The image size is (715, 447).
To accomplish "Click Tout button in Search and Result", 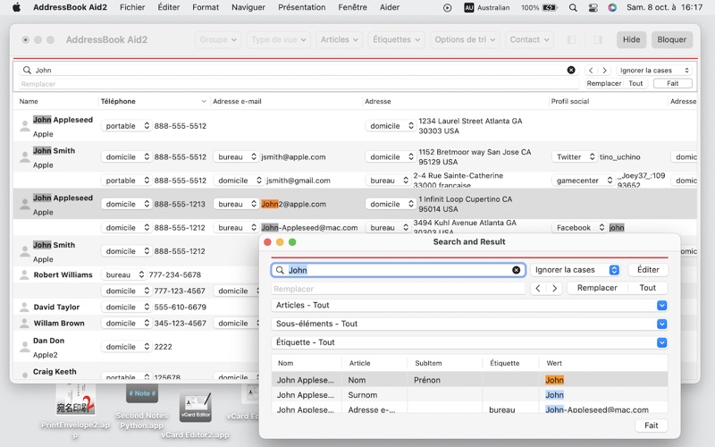I will [x=647, y=288].
